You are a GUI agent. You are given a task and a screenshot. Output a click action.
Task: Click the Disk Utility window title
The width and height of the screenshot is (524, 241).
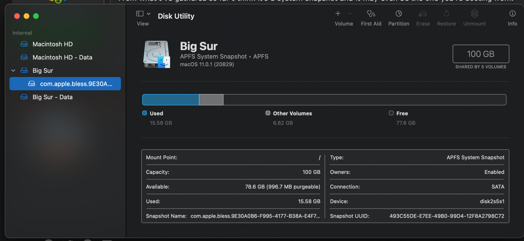pos(176,16)
